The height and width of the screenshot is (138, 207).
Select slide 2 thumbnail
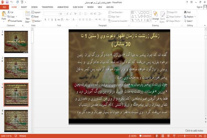pos(16,68)
